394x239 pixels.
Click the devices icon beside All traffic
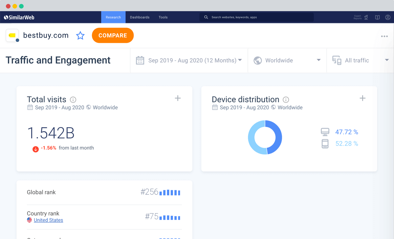337,60
